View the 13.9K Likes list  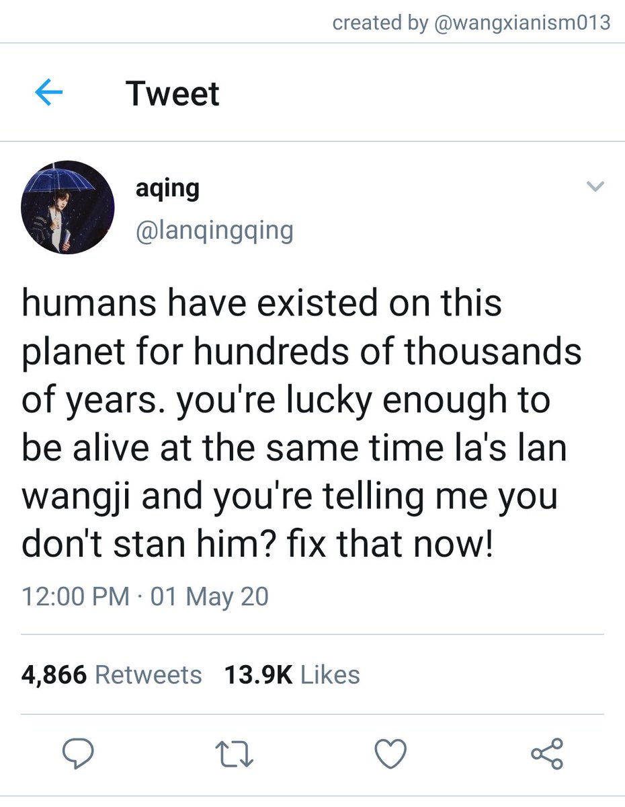(292, 675)
